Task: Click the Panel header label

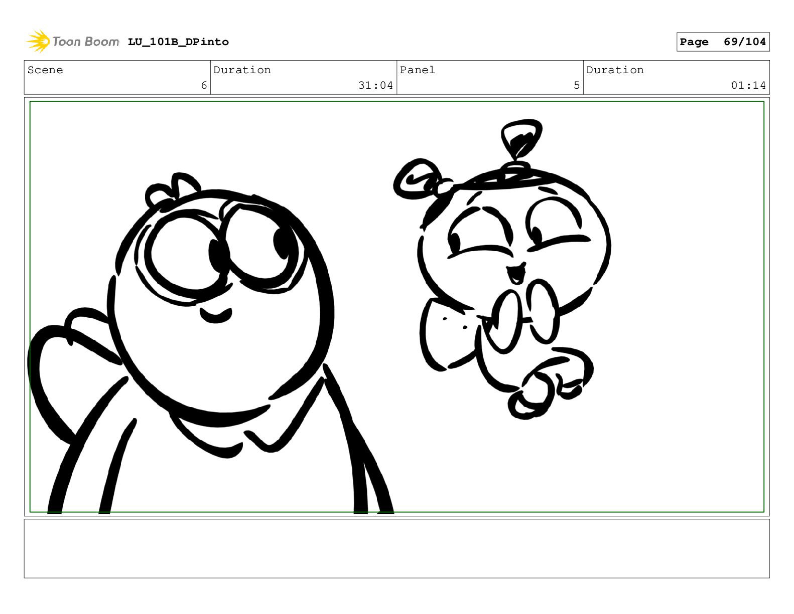Action: pyautogui.click(x=418, y=70)
